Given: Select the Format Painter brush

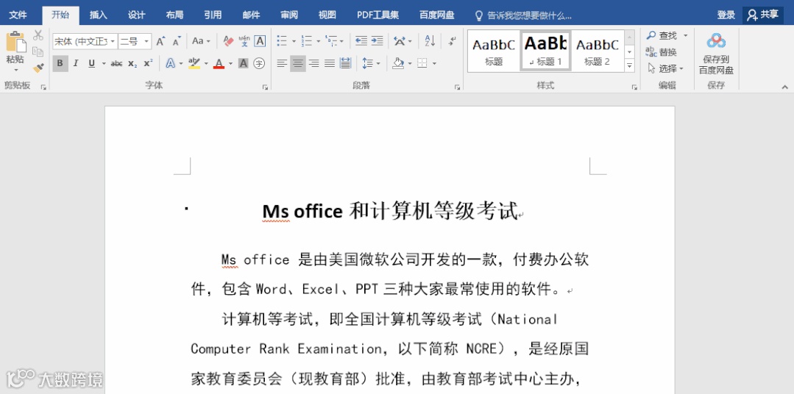Looking at the screenshot, I should click(x=38, y=68).
